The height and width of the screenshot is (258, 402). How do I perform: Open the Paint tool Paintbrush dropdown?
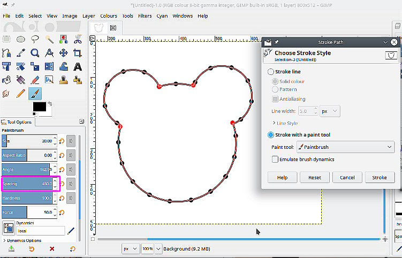[345, 146]
